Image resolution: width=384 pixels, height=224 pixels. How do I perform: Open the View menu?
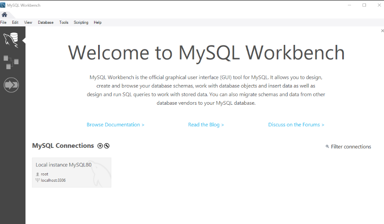click(x=28, y=22)
